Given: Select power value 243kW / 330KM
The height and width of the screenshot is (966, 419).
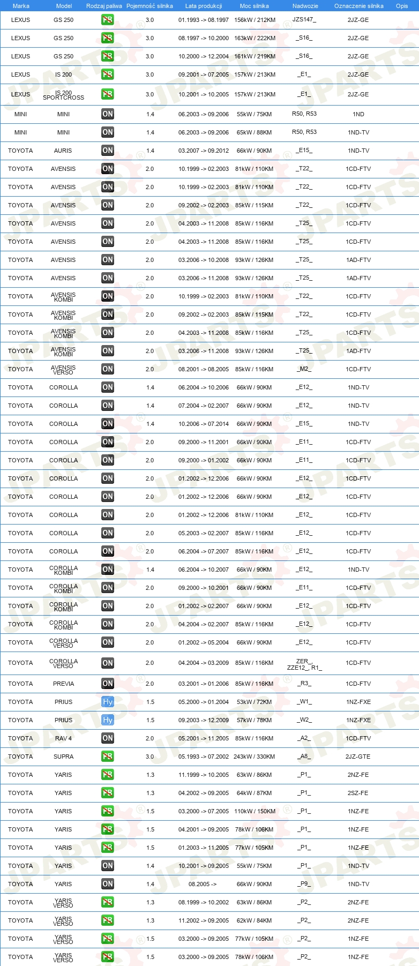Looking at the screenshot, I should click(x=255, y=757).
